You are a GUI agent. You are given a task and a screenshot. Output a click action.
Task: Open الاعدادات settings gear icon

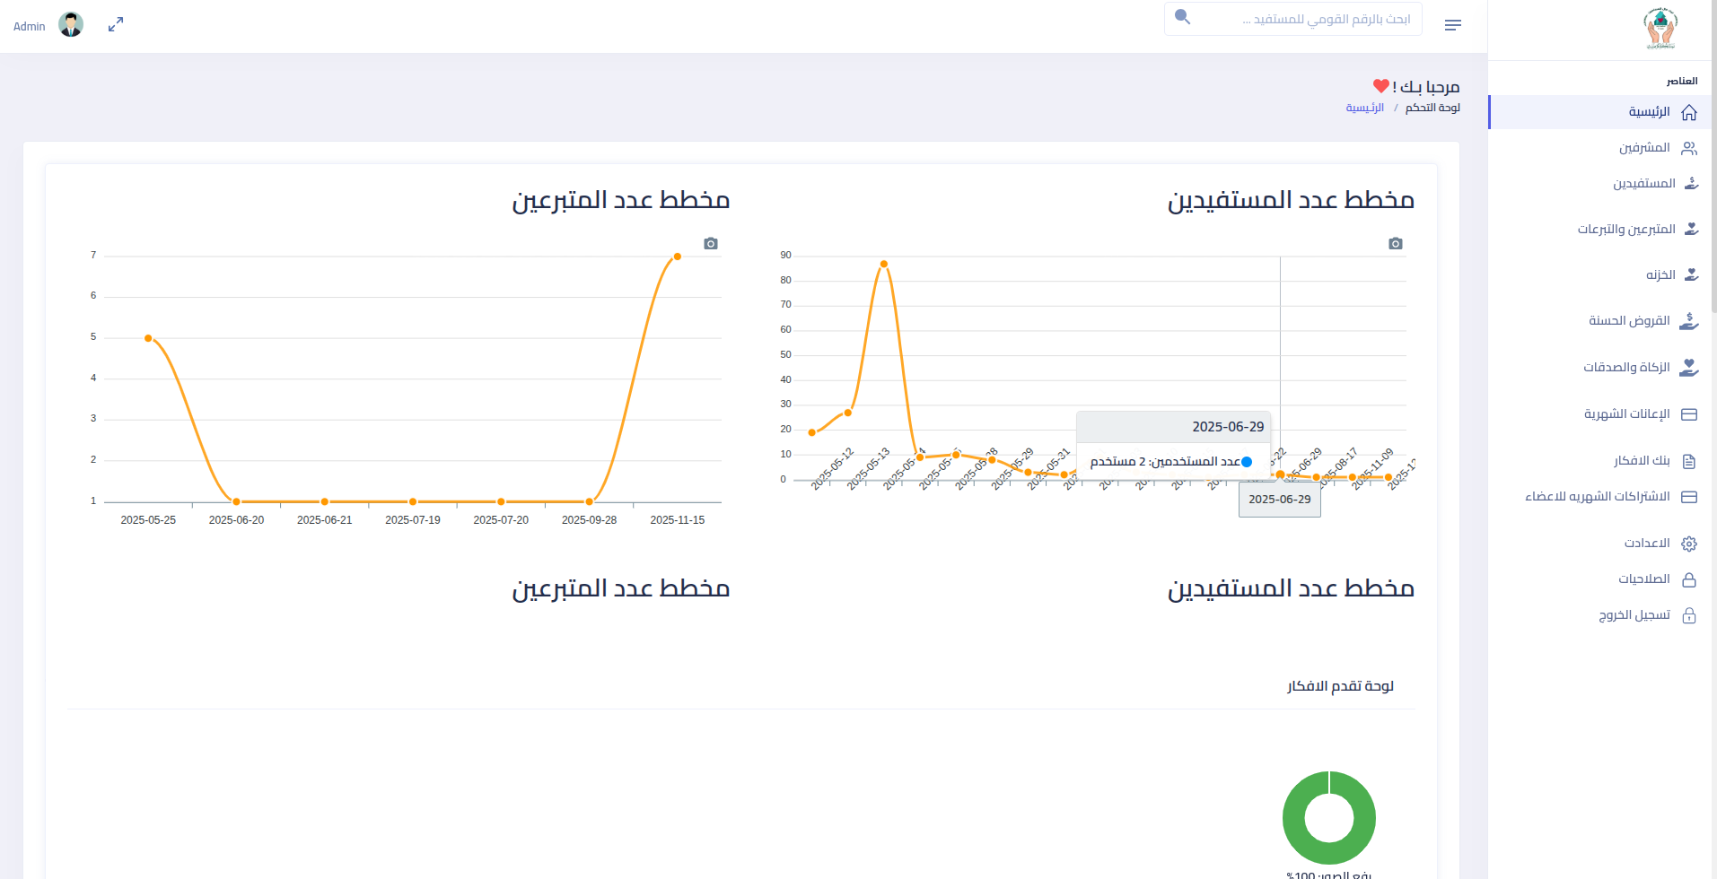click(1689, 544)
